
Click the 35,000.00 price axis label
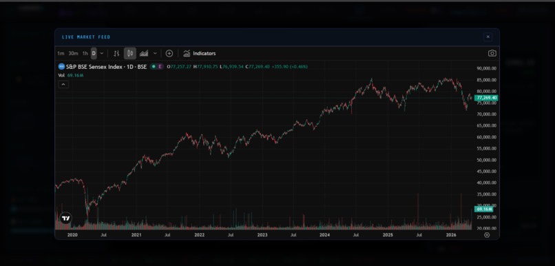(x=487, y=194)
